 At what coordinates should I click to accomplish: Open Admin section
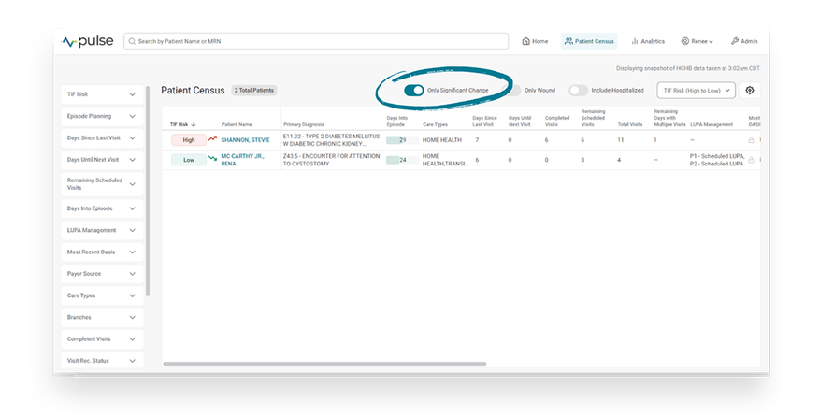tap(744, 41)
